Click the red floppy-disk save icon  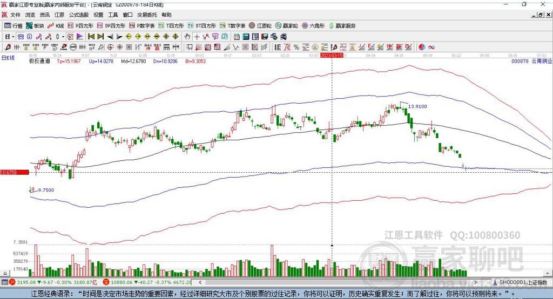265,36
